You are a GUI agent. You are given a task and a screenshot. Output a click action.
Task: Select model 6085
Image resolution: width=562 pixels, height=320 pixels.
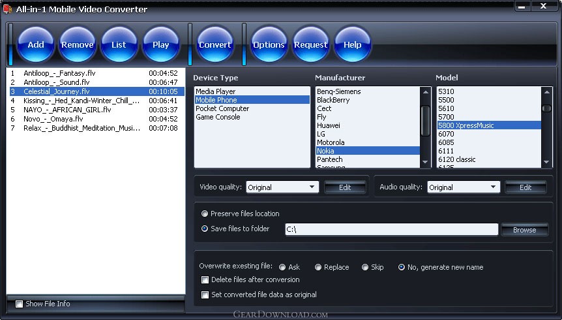tap(489, 142)
